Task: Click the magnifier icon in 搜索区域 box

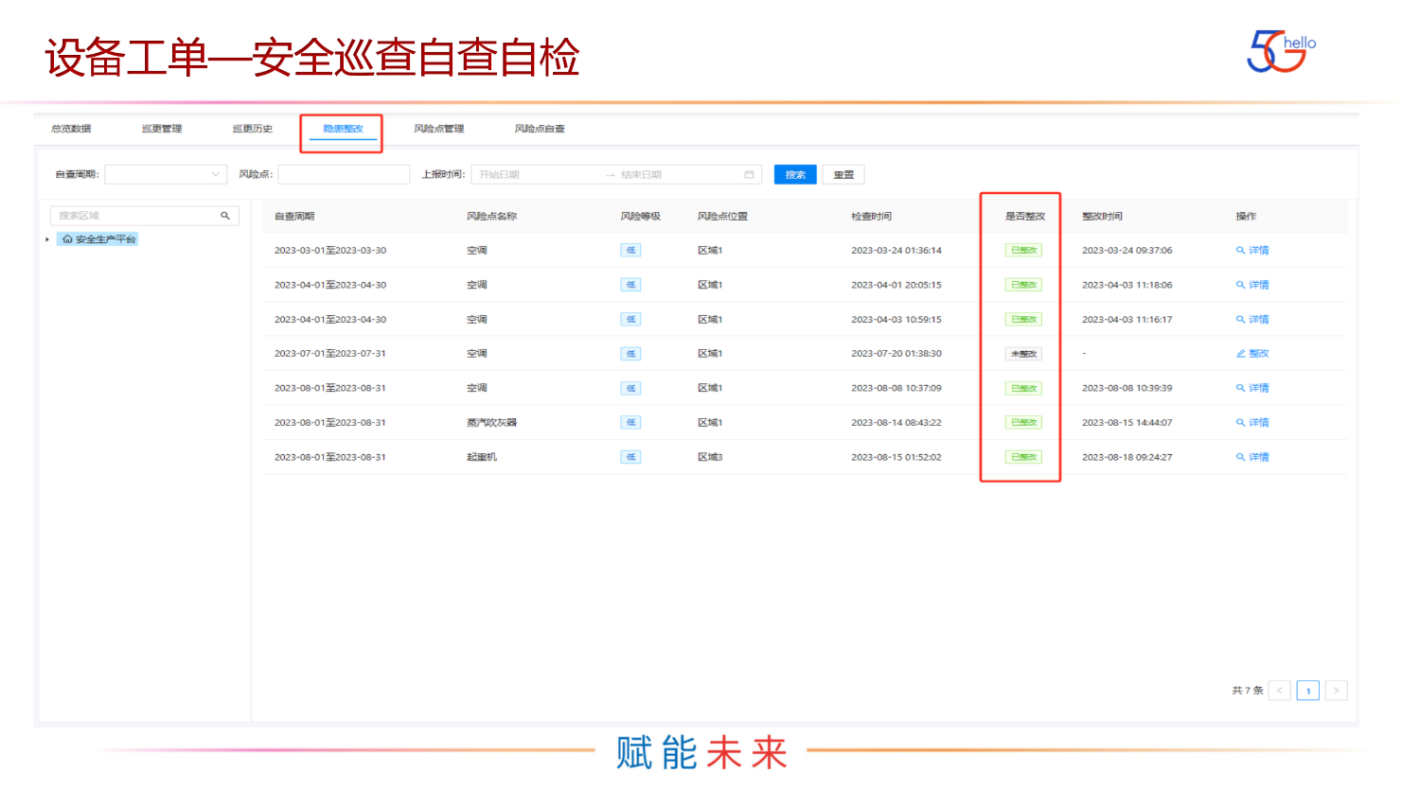Action: click(225, 216)
